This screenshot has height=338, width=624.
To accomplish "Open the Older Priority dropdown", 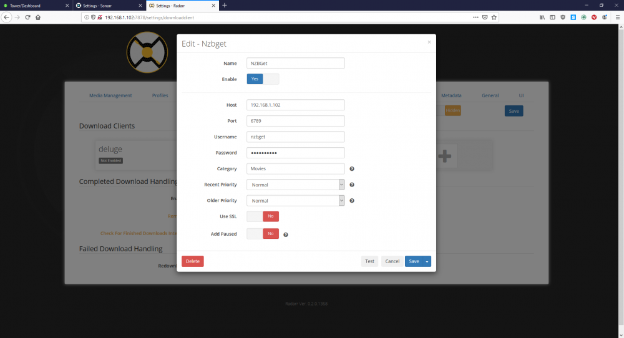I will coord(295,200).
